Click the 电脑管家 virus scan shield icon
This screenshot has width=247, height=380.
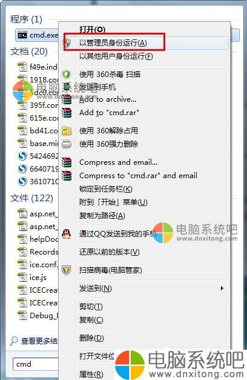coord(67,270)
